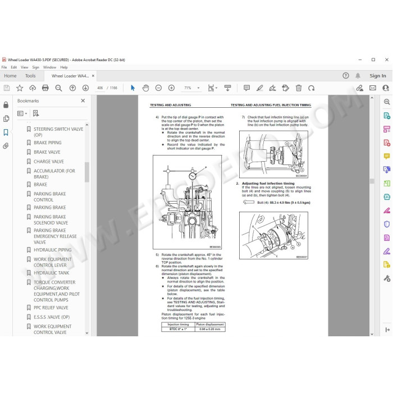Click bookmarks list scroll down arrow
This screenshot has height=393, width=393.
87,333
